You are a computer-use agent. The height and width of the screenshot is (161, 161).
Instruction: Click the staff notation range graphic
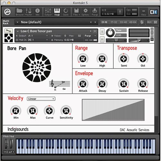tap(60, 85)
